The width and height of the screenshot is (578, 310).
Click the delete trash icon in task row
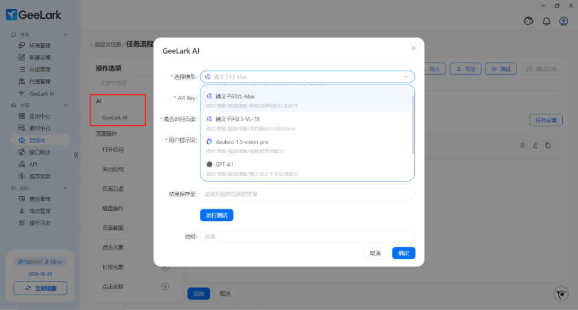pos(522,145)
